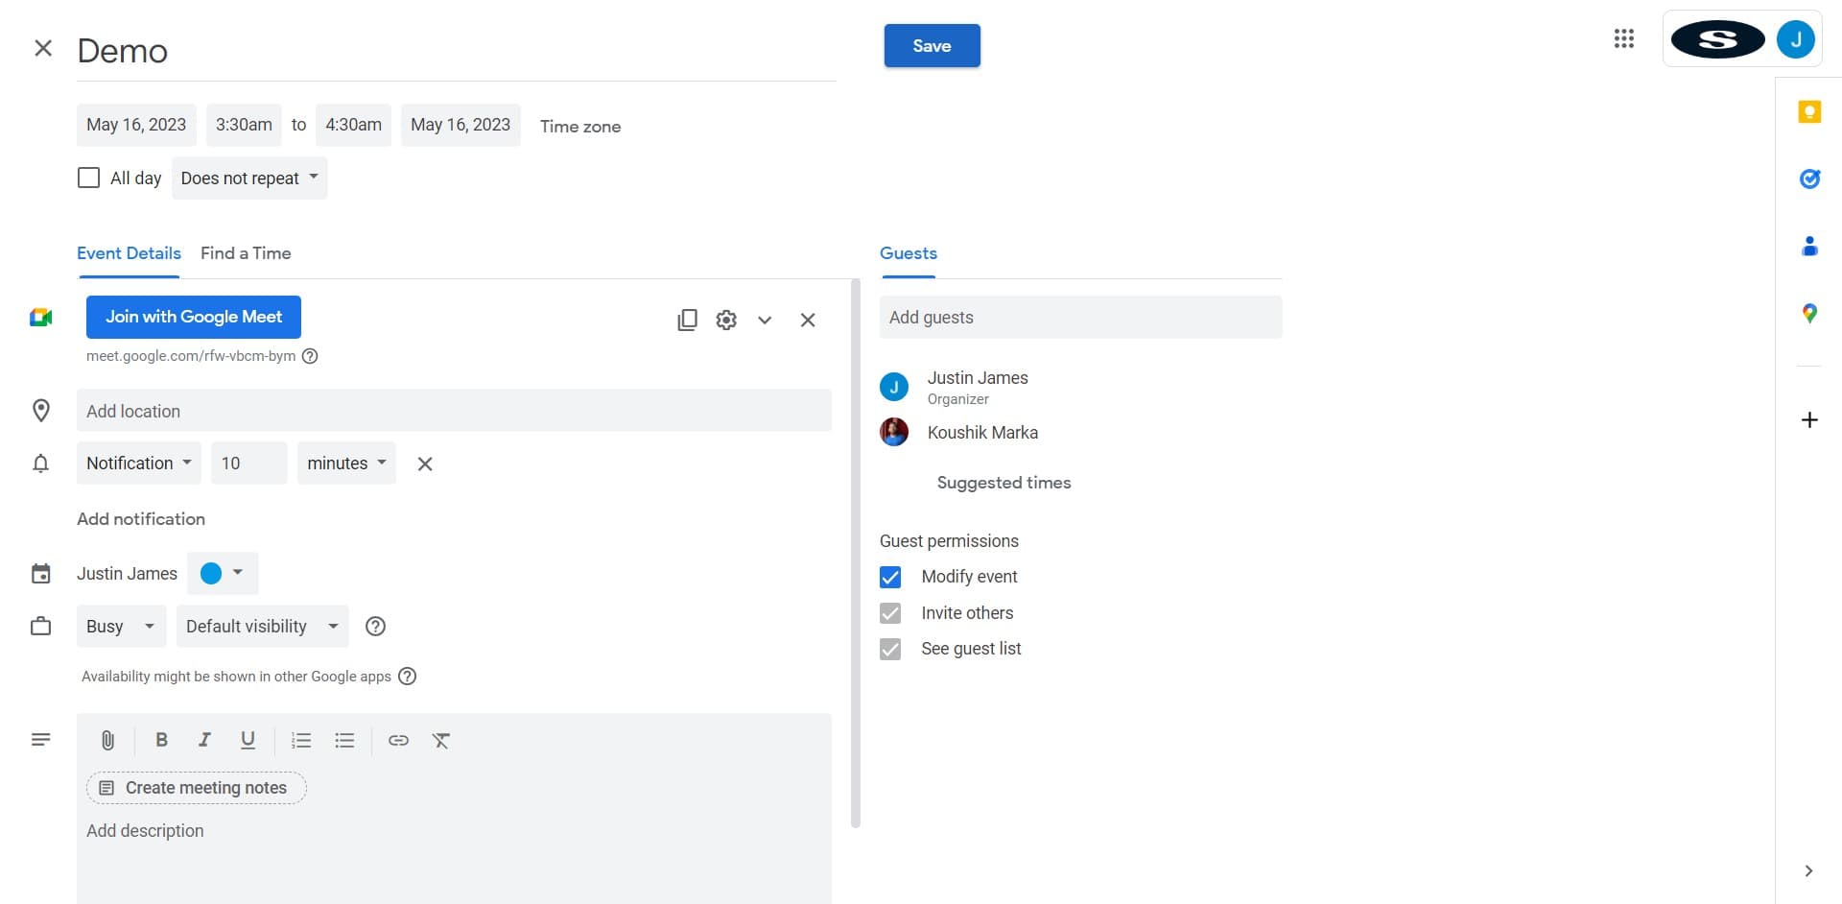Image resolution: width=1842 pixels, height=904 pixels.
Task: Open Google Meet call settings
Action: tap(726, 320)
